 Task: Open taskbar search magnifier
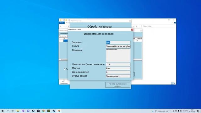8,111
